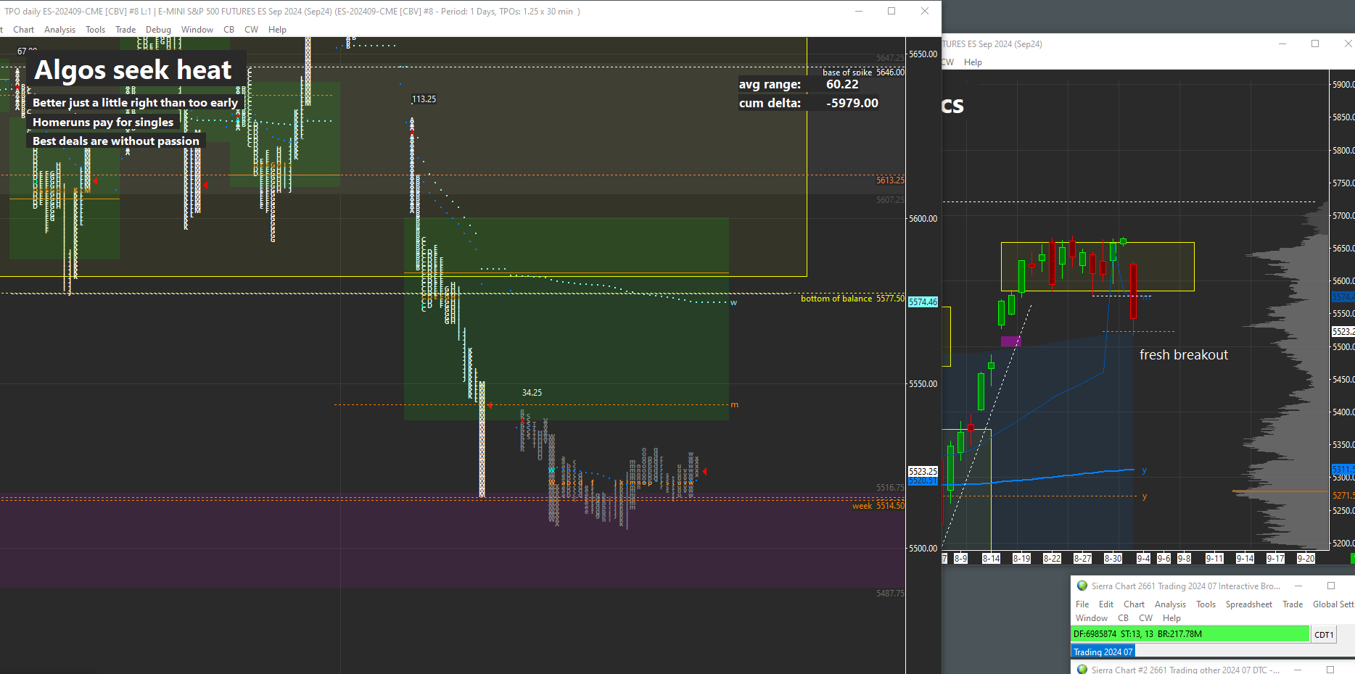Click the 34.25 range label

click(x=532, y=393)
